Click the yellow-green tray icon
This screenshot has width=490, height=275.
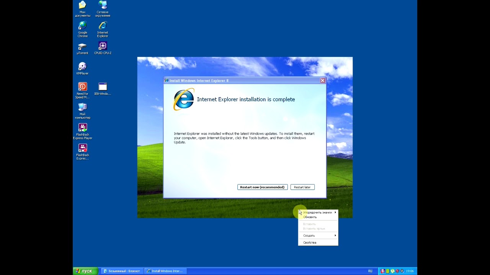coord(387,271)
